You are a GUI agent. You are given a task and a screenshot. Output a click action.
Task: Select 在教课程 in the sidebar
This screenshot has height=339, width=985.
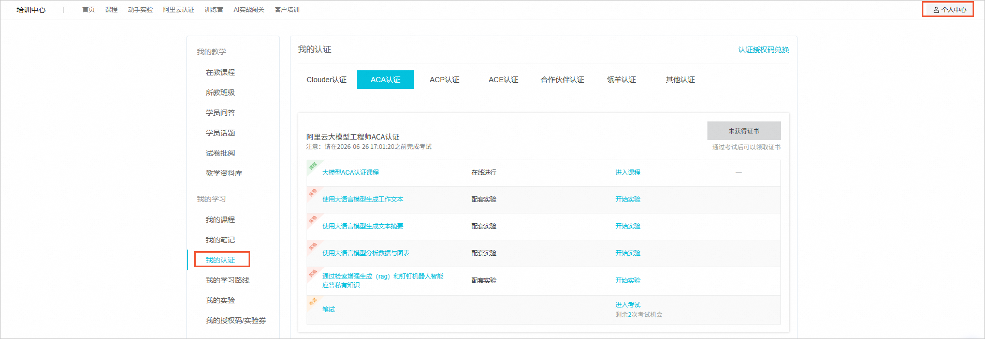[x=220, y=72]
